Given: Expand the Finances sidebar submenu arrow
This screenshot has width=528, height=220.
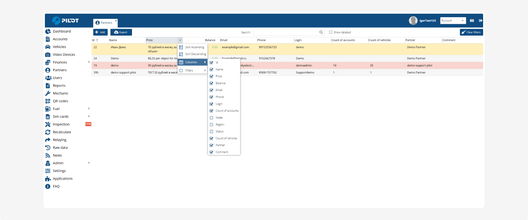Looking at the screenshot, I should (x=88, y=62).
